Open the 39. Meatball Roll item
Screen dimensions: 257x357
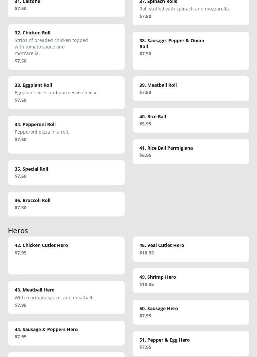(191, 88)
